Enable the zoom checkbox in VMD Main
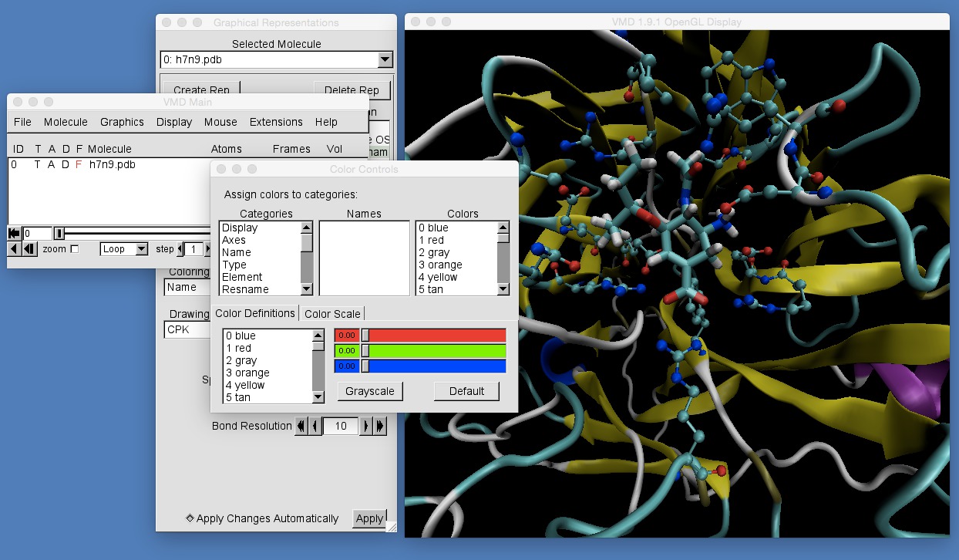This screenshot has width=959, height=560. (73, 248)
